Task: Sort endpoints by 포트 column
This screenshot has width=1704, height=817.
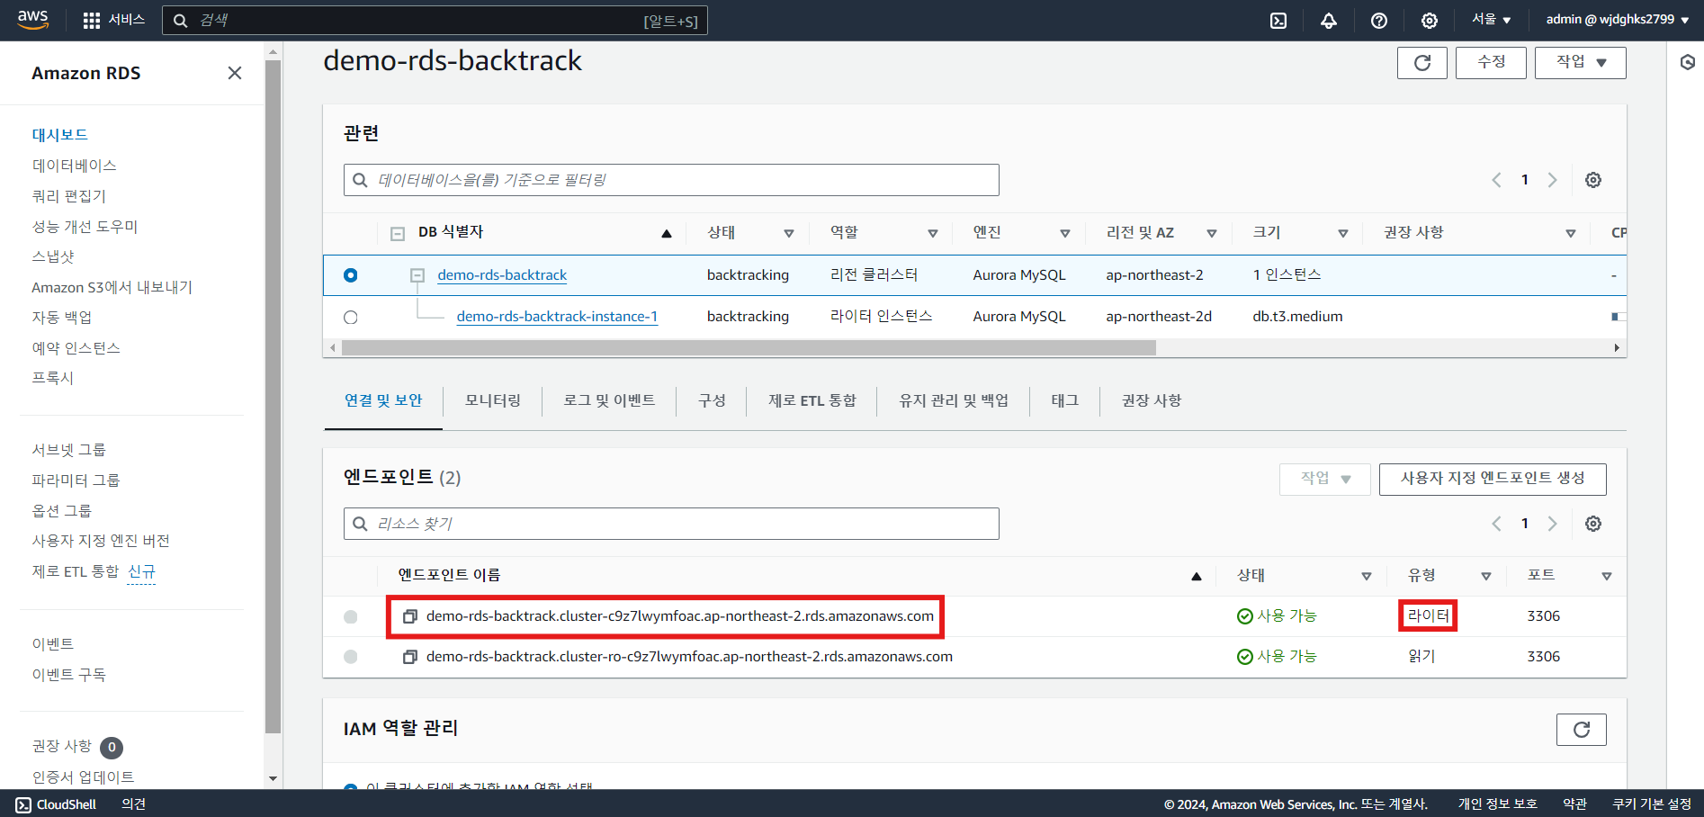Action: tap(1607, 576)
